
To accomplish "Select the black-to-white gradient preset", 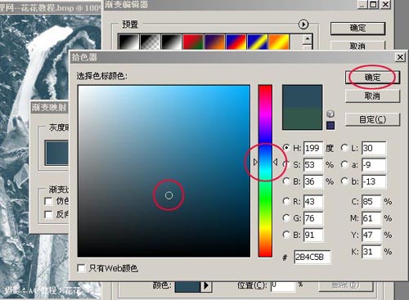I will [x=128, y=42].
